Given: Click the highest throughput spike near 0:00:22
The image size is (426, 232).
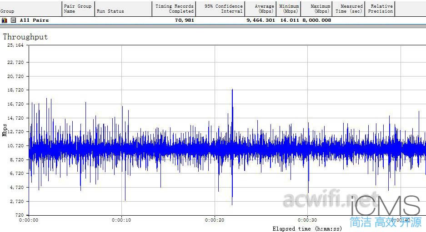Looking at the screenshot, I should tap(232, 90).
